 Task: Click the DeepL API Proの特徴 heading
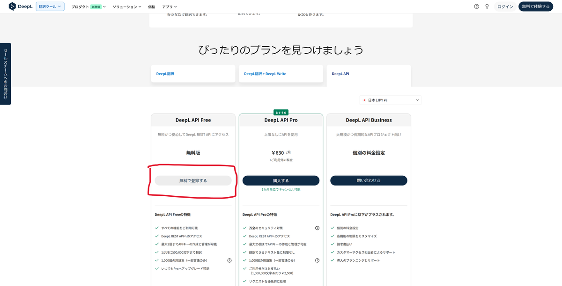click(x=259, y=214)
